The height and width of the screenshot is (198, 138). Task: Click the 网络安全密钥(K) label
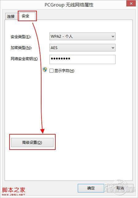click(24, 59)
